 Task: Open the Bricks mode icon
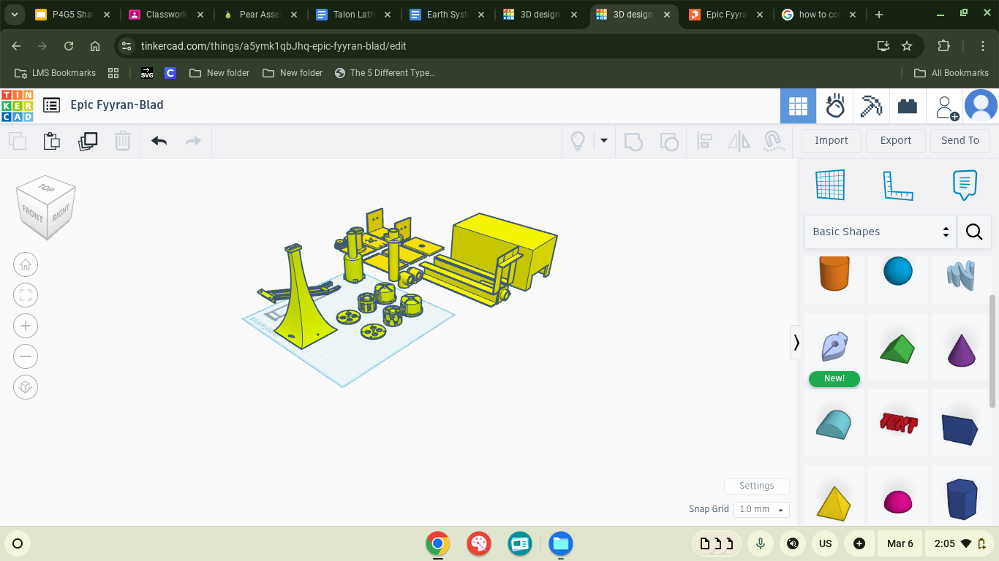908,107
